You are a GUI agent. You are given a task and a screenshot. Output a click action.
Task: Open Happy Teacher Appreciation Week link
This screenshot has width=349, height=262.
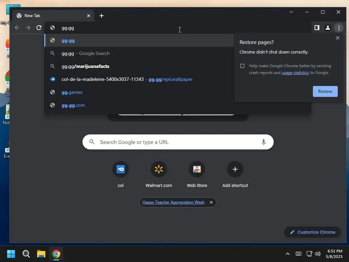[173, 202]
